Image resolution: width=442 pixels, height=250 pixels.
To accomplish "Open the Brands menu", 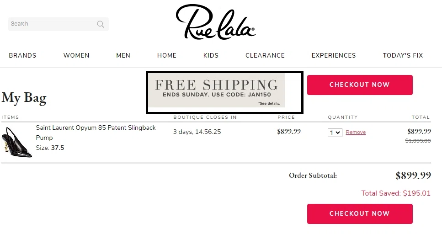I will [x=22, y=55].
